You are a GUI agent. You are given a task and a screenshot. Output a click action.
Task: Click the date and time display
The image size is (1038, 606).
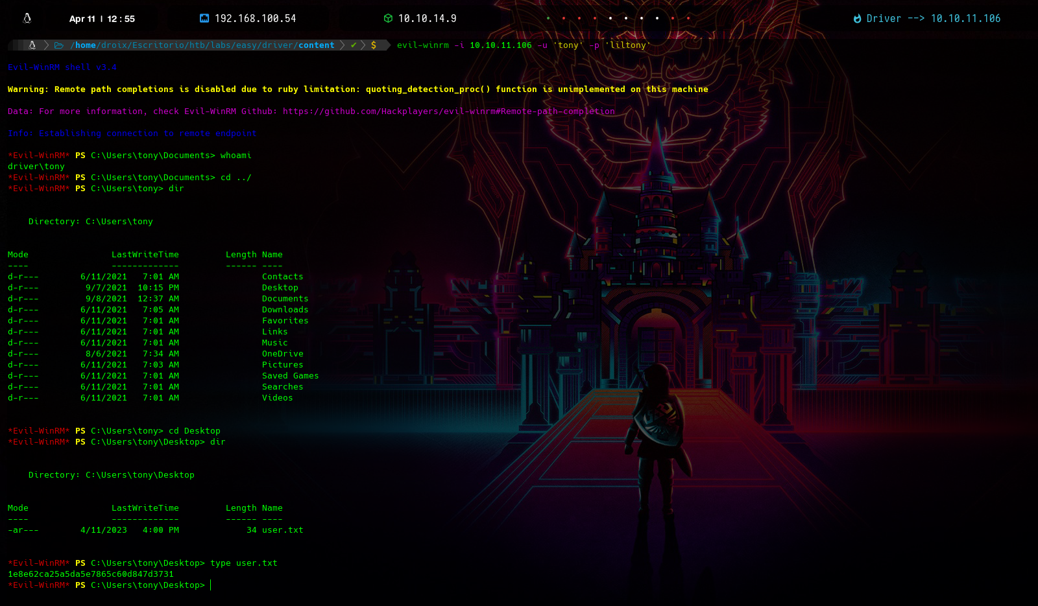102,19
